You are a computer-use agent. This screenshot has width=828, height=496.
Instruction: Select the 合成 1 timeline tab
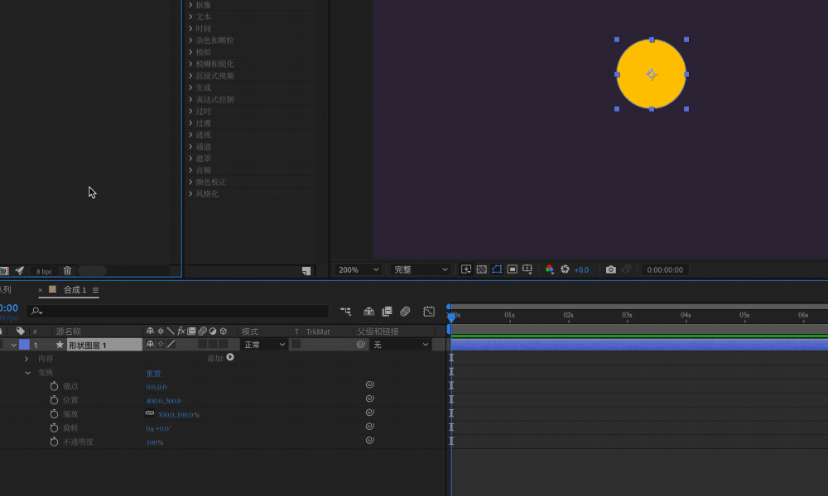click(75, 290)
